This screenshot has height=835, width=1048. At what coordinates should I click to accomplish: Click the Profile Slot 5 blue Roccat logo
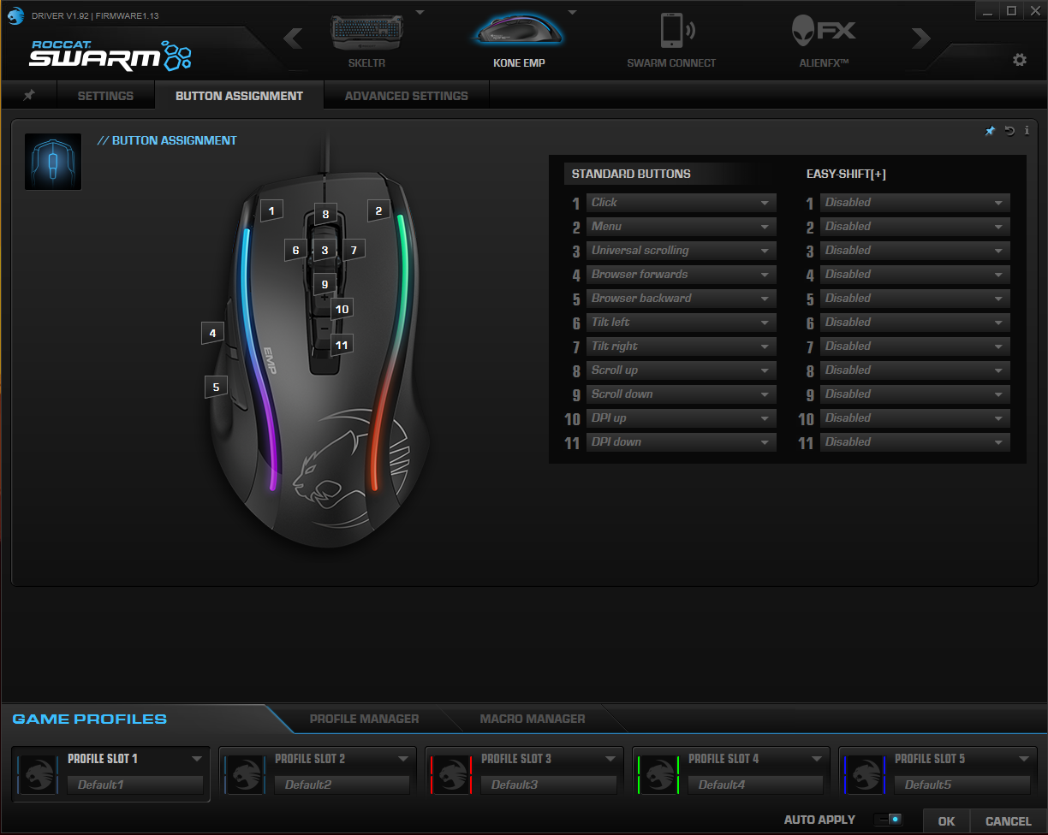[865, 773]
